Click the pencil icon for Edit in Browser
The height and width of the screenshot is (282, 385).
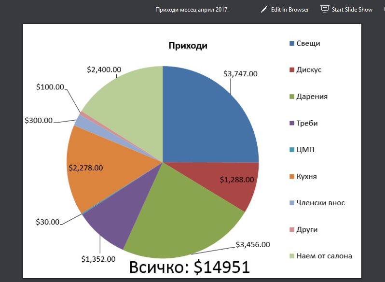pyautogui.click(x=264, y=10)
